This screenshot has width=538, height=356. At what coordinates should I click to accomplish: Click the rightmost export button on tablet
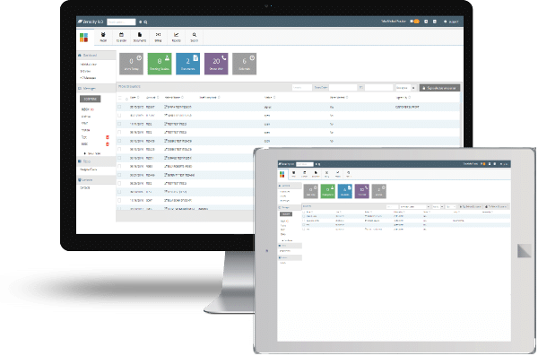(496, 206)
